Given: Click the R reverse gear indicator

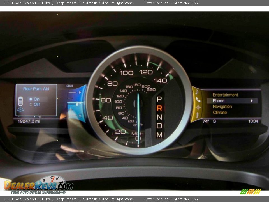Looking at the screenshot, I should [x=159, y=108].
